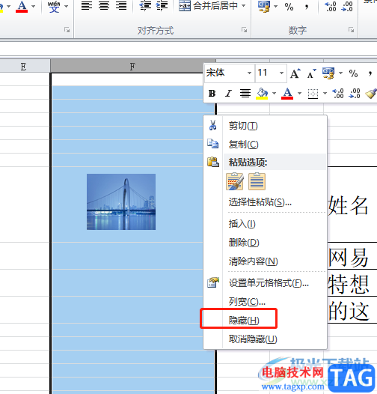
Task: Open fill color dropdown in mini toolbar
Action: [274, 94]
